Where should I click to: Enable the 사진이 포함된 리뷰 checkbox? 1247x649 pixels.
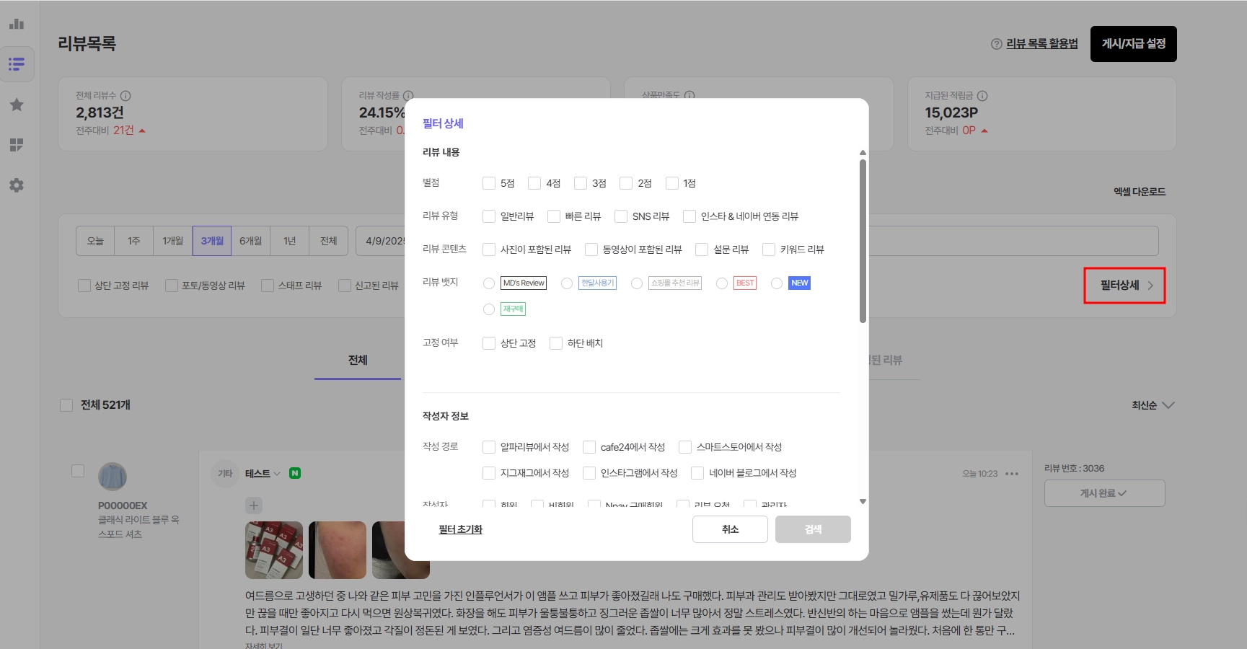pyautogui.click(x=489, y=250)
